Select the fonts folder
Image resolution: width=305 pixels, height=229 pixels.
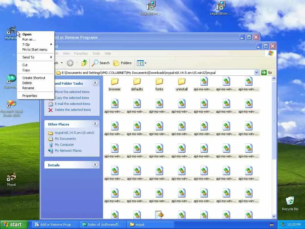159,84
